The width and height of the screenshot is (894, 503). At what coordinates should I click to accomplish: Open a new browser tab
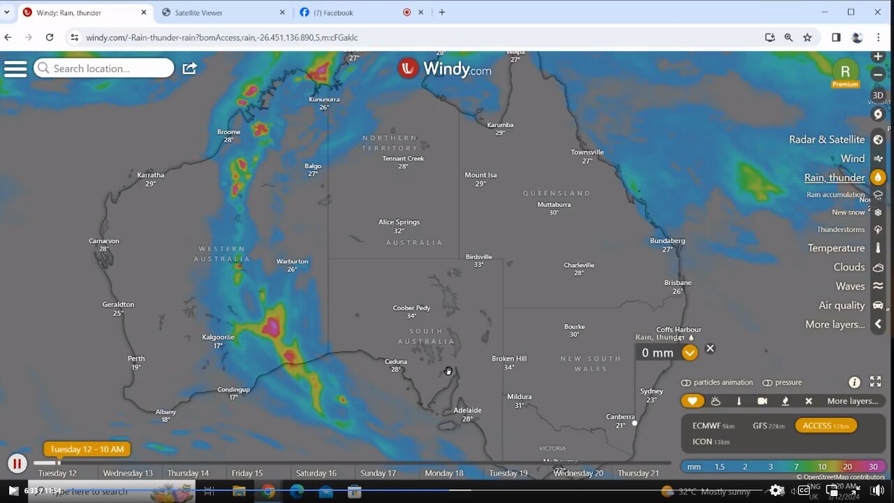(441, 12)
